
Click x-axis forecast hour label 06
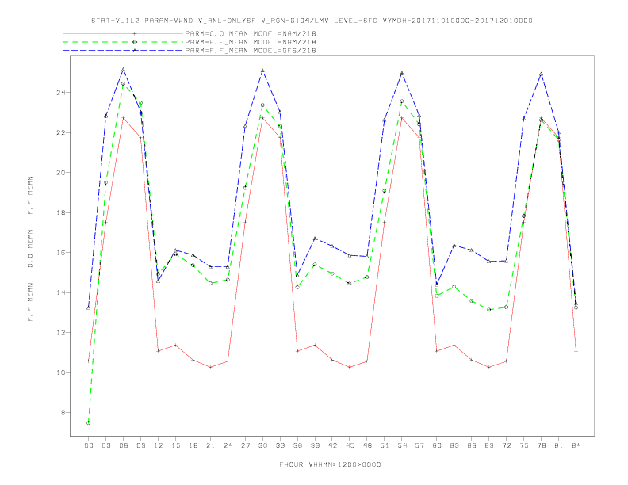(x=124, y=445)
